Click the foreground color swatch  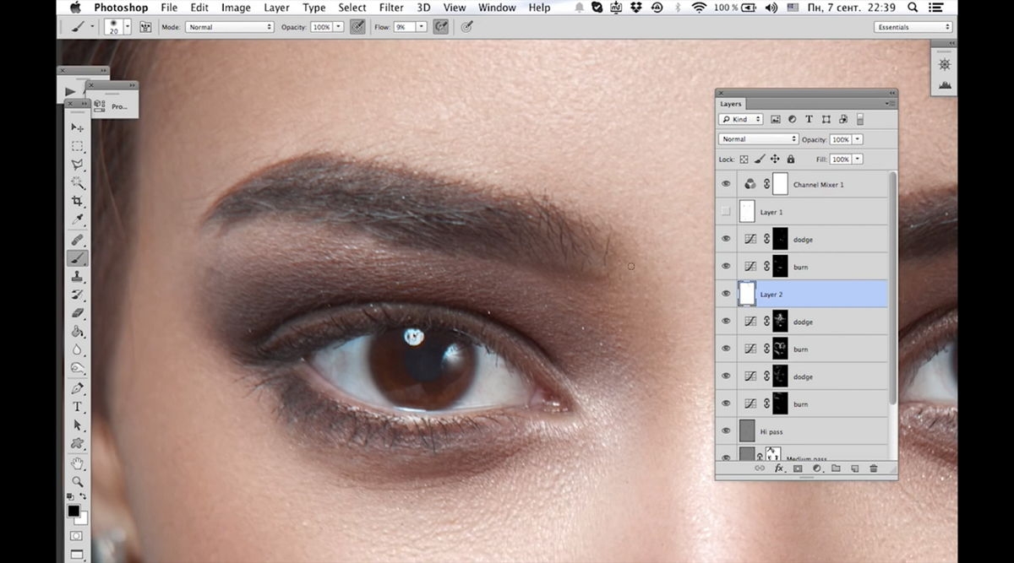tap(74, 512)
